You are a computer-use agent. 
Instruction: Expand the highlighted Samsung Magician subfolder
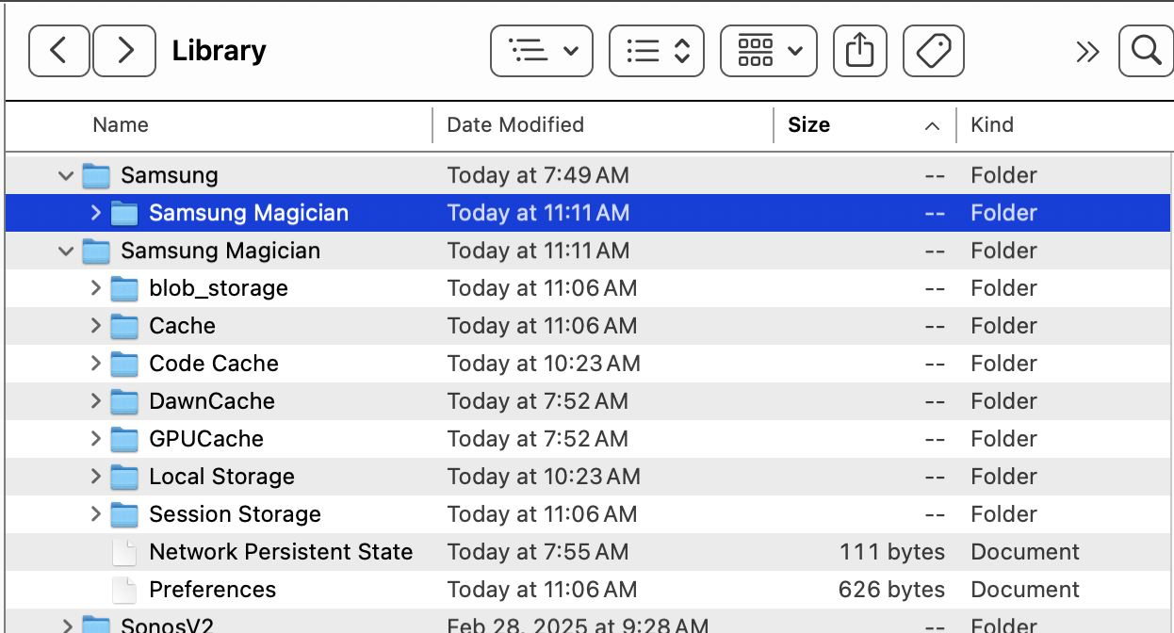[95, 213]
